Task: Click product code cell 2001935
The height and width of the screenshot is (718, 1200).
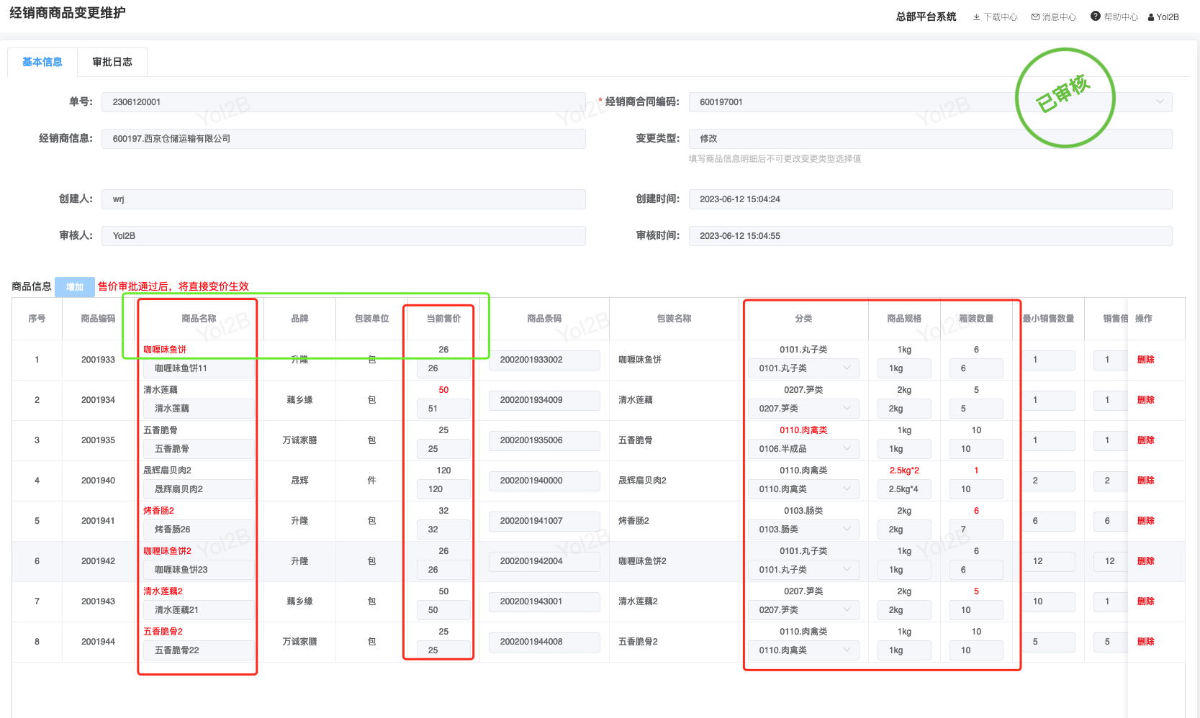Action: [x=98, y=440]
